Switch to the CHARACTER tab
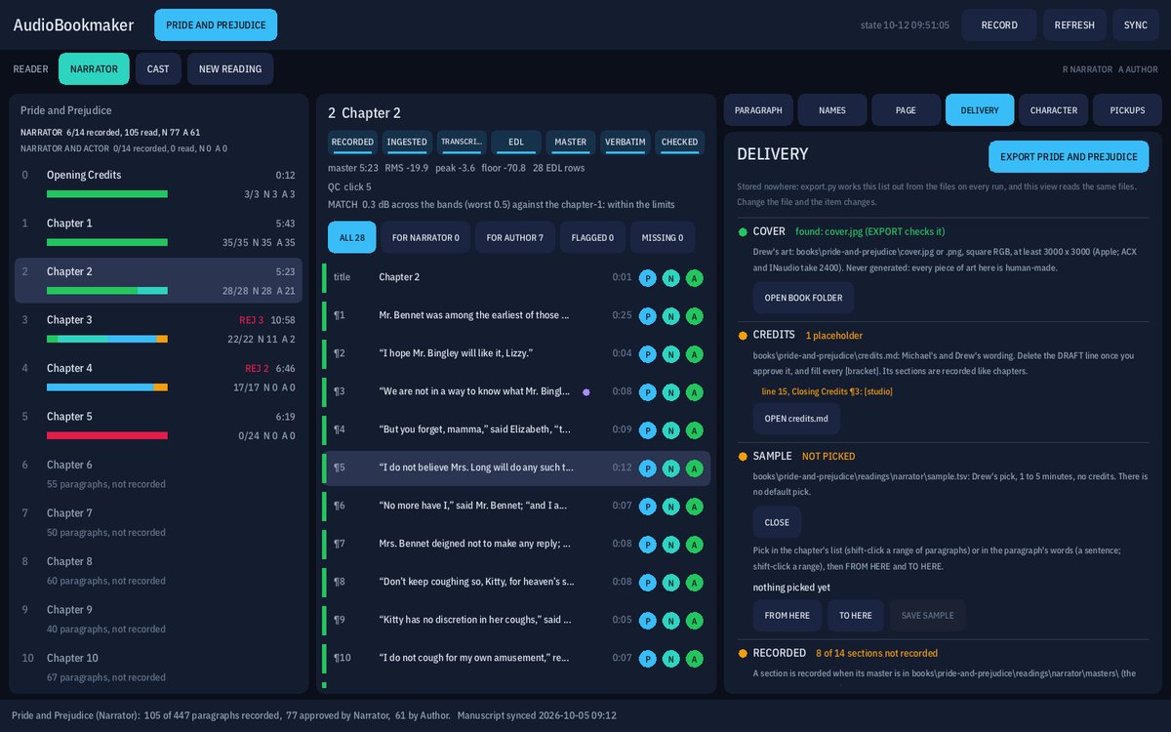 tap(1054, 110)
